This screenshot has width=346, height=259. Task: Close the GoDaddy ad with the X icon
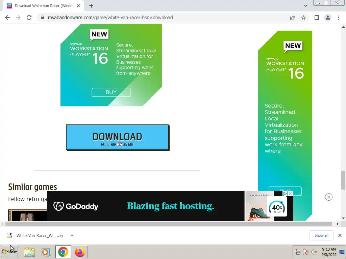[291, 194]
